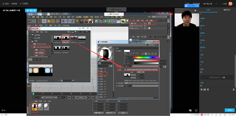This screenshot has width=236, height=116.
Task: Open the Render Settings icon
Action: click(91, 21)
